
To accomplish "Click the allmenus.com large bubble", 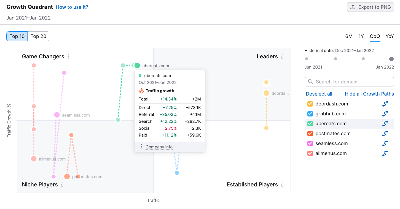I will click(34, 159).
